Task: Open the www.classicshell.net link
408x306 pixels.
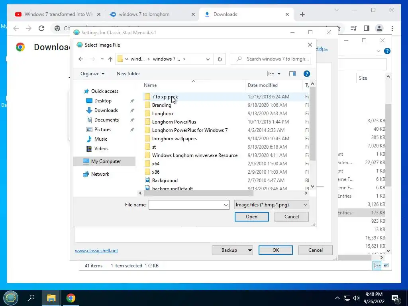Action: [x=96, y=251]
